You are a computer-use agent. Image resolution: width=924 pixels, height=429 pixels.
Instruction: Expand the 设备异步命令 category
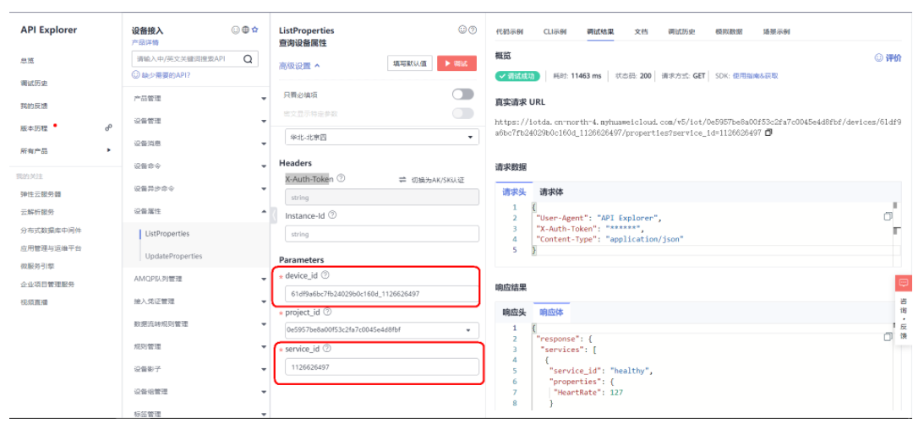pos(264,189)
